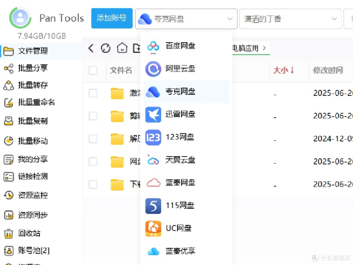Open 文件管理 in the sidebar
This screenshot has height=265, width=353.
(x=42, y=51)
